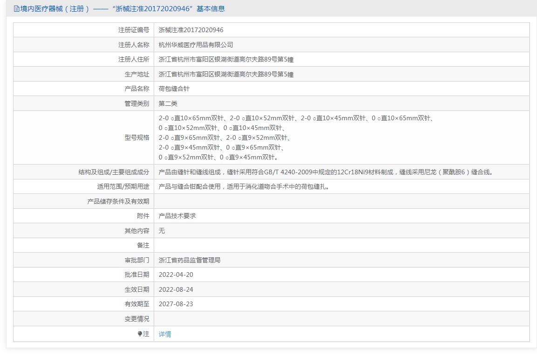The height and width of the screenshot is (357, 537).
Task: Click the 其他内容 label
Action: click(137, 231)
